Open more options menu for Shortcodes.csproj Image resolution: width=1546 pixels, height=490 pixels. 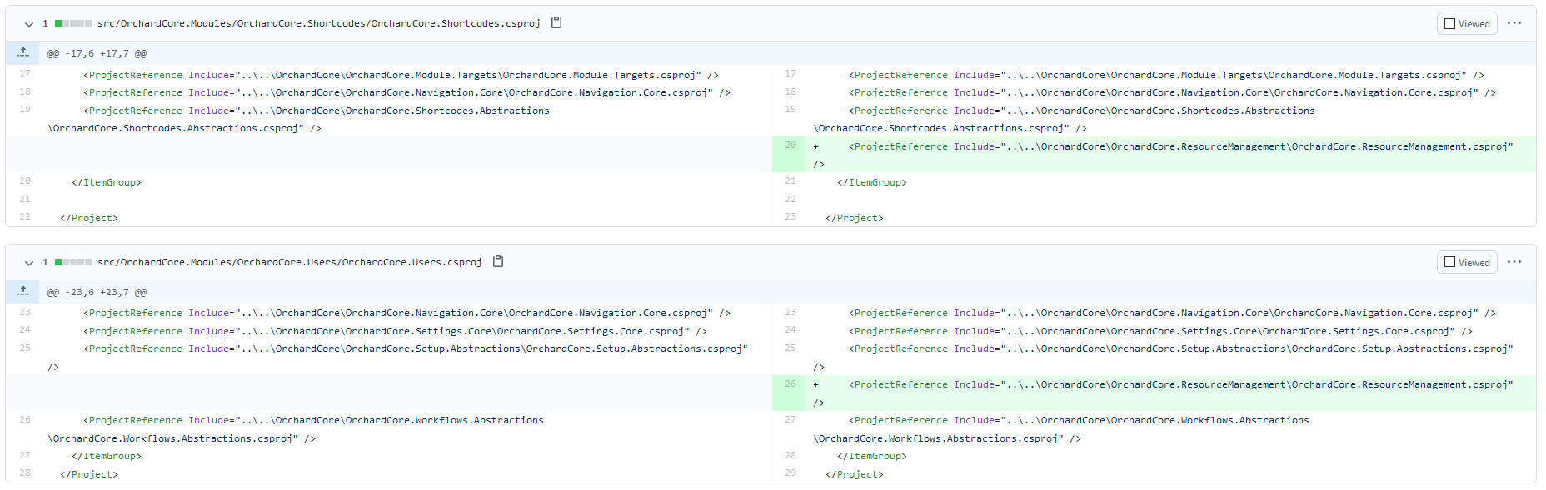tap(1514, 23)
